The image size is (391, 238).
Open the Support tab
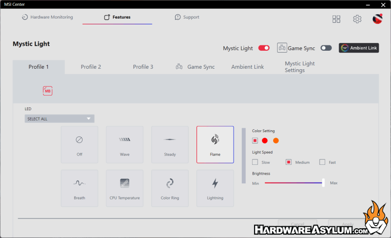pyautogui.click(x=187, y=17)
